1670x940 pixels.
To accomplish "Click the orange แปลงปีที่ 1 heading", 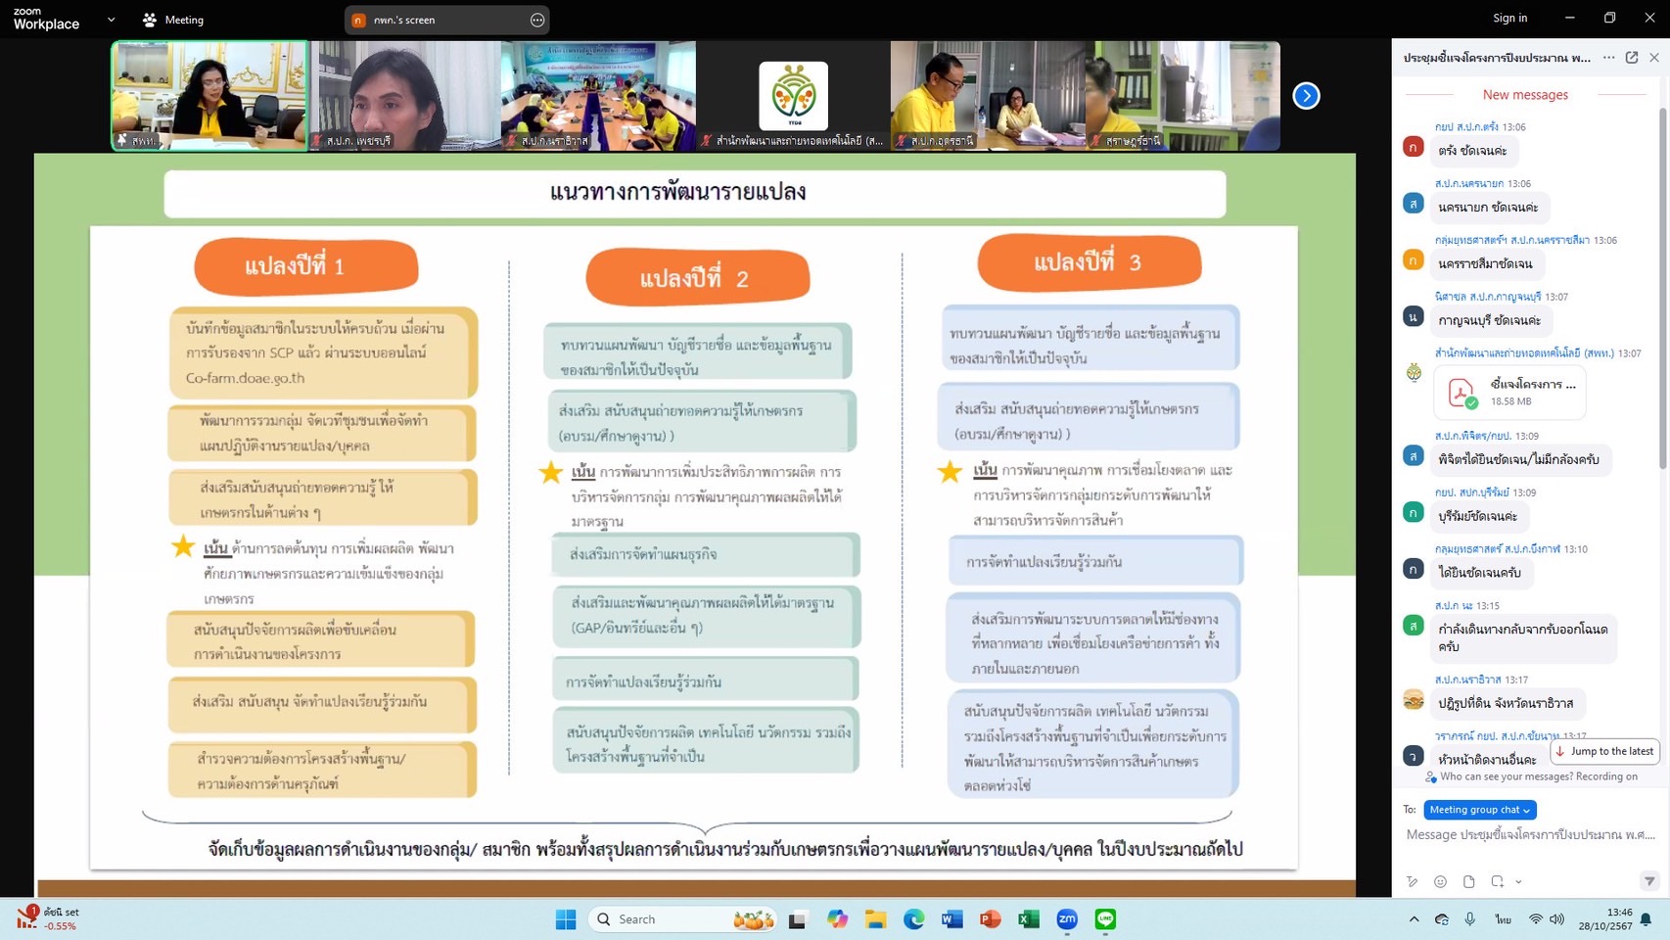I will [306, 266].
